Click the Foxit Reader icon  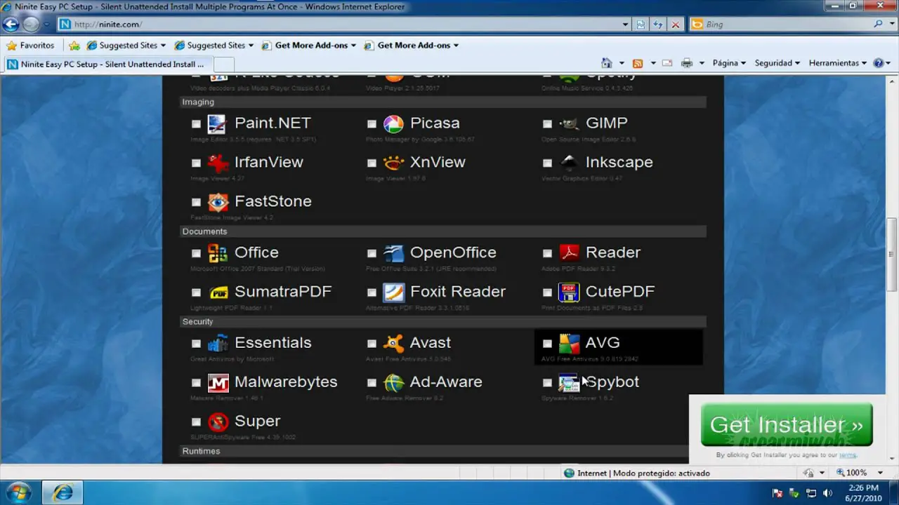point(393,292)
